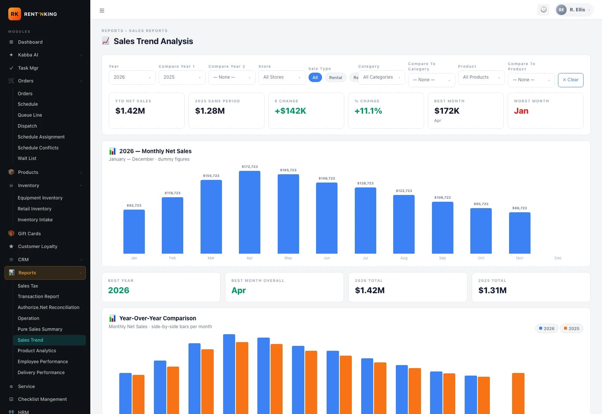Screen dimensions: 602x414
Task: Open the Category dropdown
Action: (382, 77)
